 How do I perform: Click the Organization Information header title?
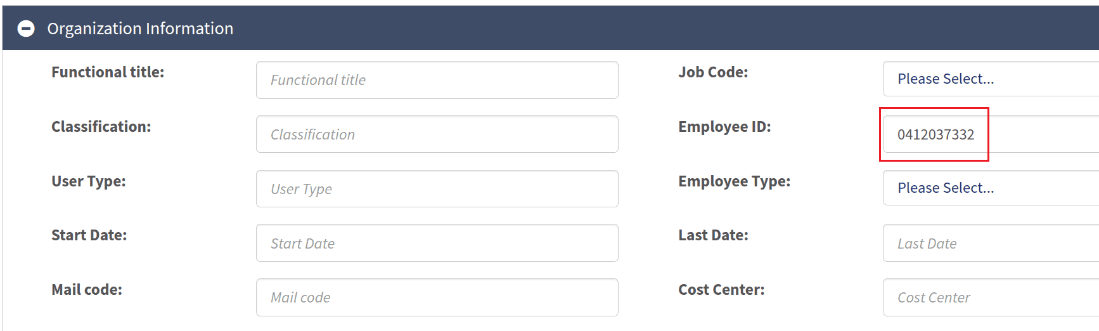[140, 29]
